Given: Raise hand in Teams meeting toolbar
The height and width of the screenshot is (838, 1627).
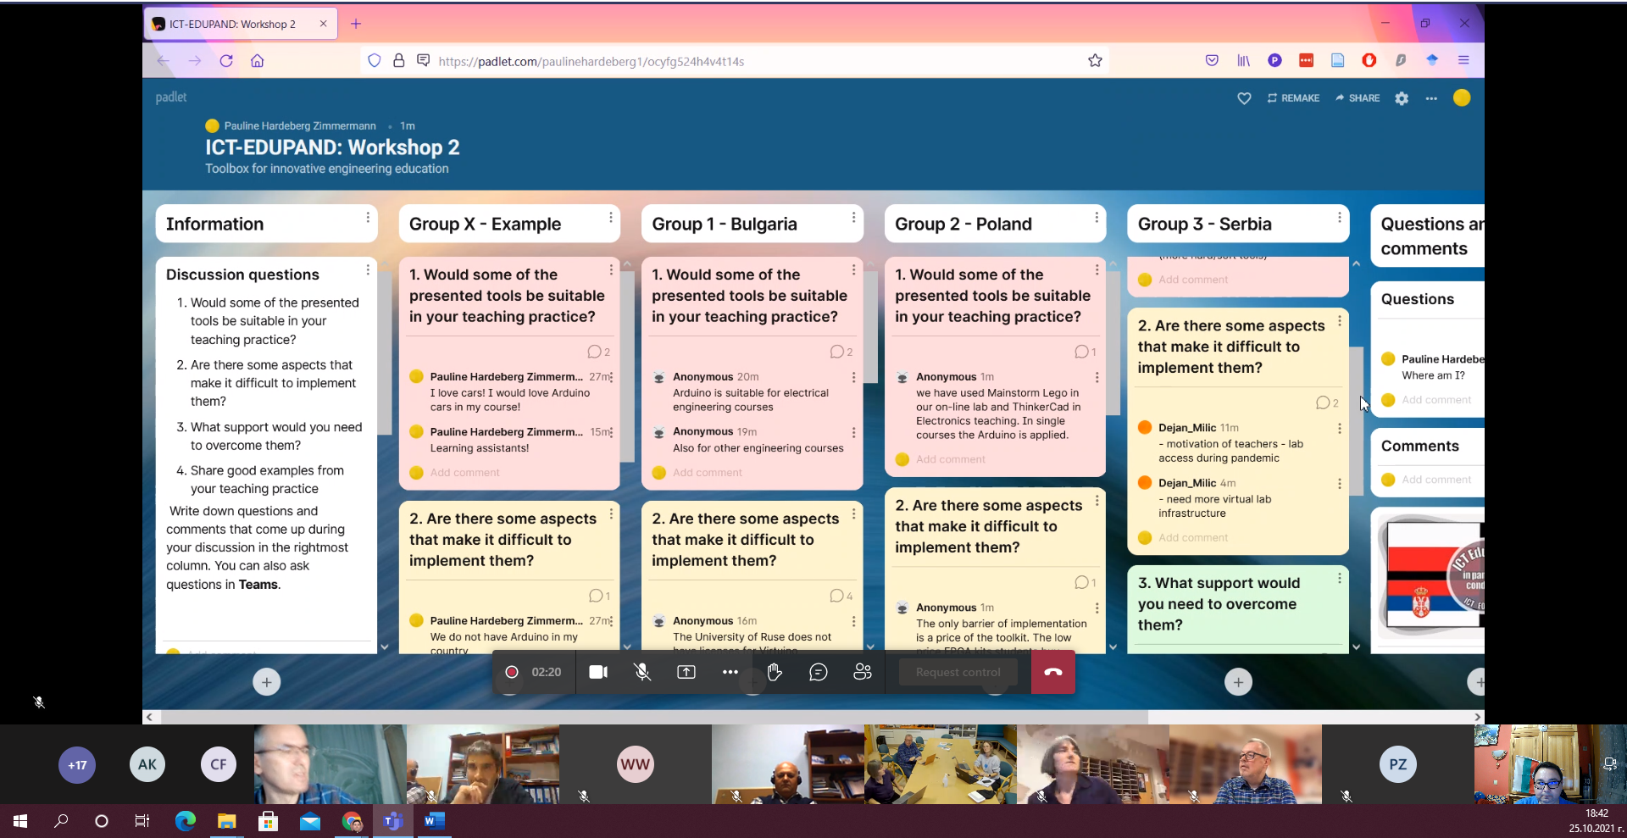Looking at the screenshot, I should [x=774, y=672].
